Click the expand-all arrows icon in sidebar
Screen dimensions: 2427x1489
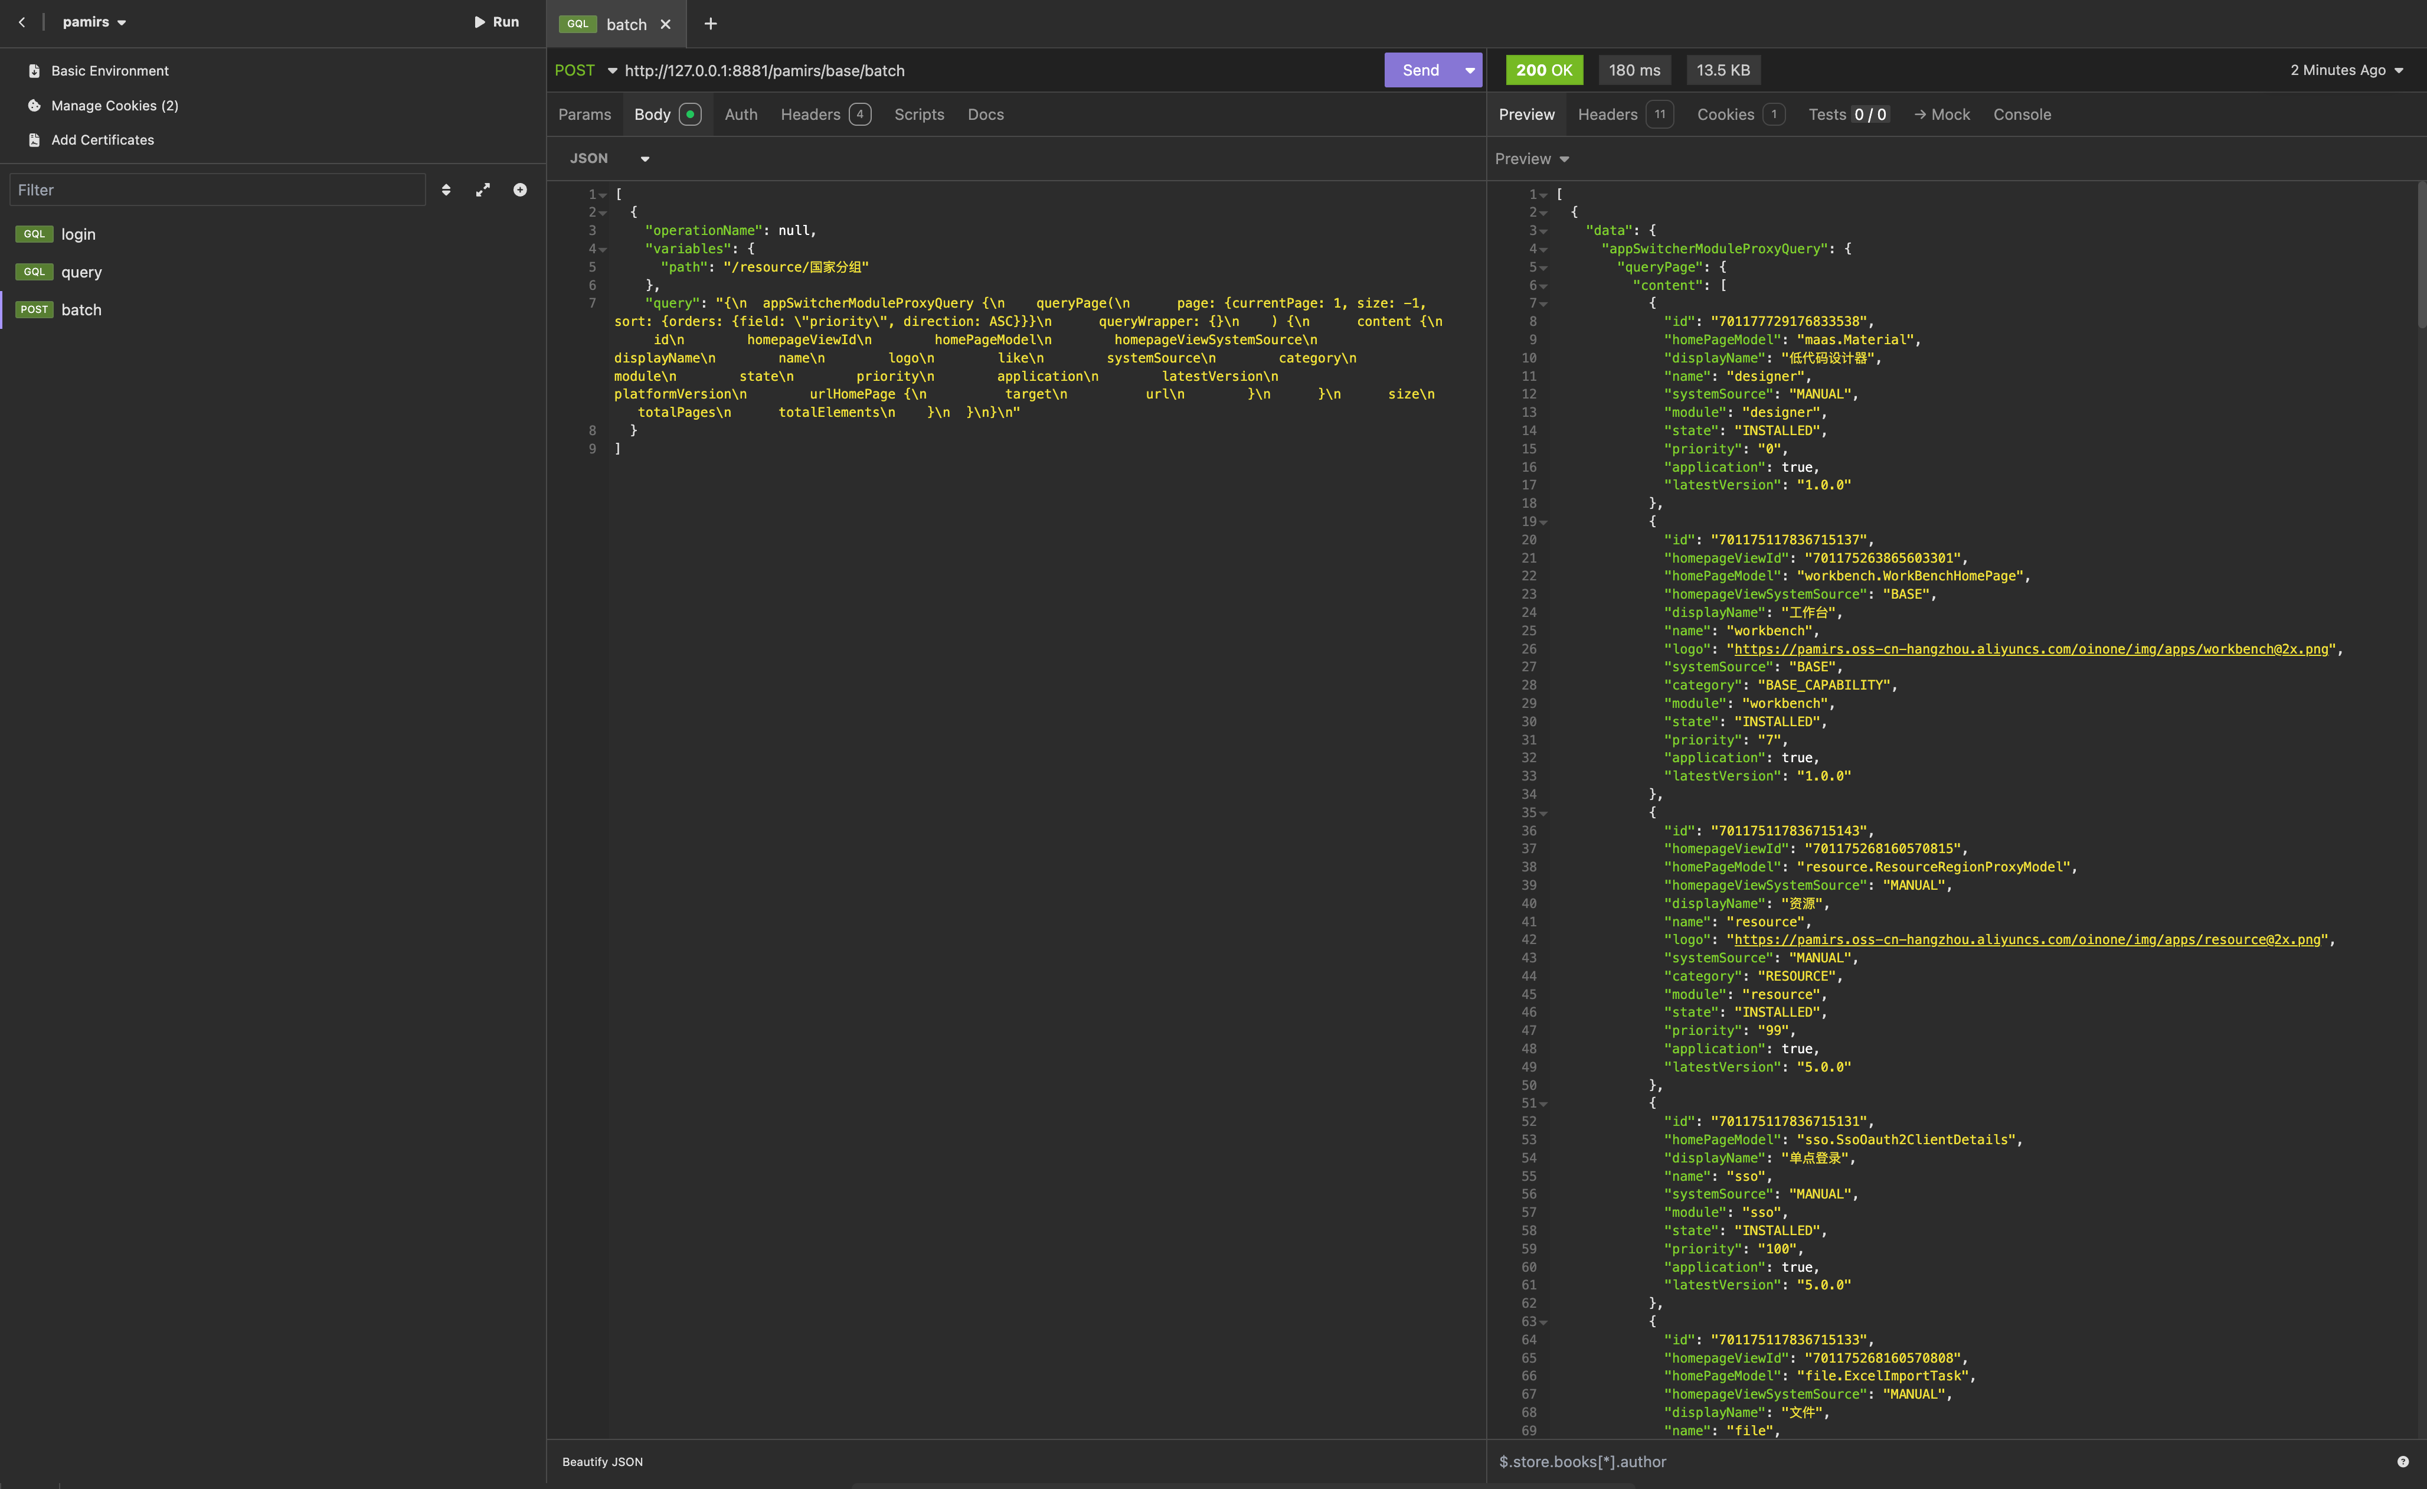tap(483, 190)
